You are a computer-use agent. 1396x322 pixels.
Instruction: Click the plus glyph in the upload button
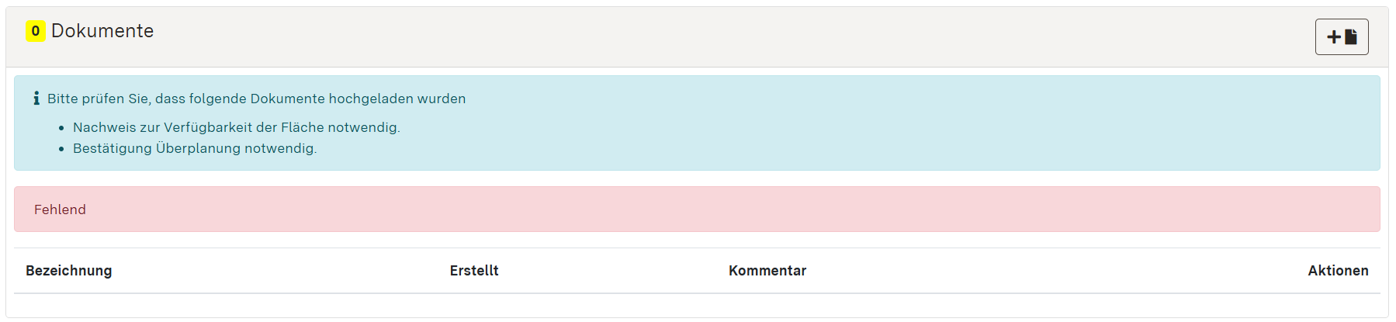1333,37
